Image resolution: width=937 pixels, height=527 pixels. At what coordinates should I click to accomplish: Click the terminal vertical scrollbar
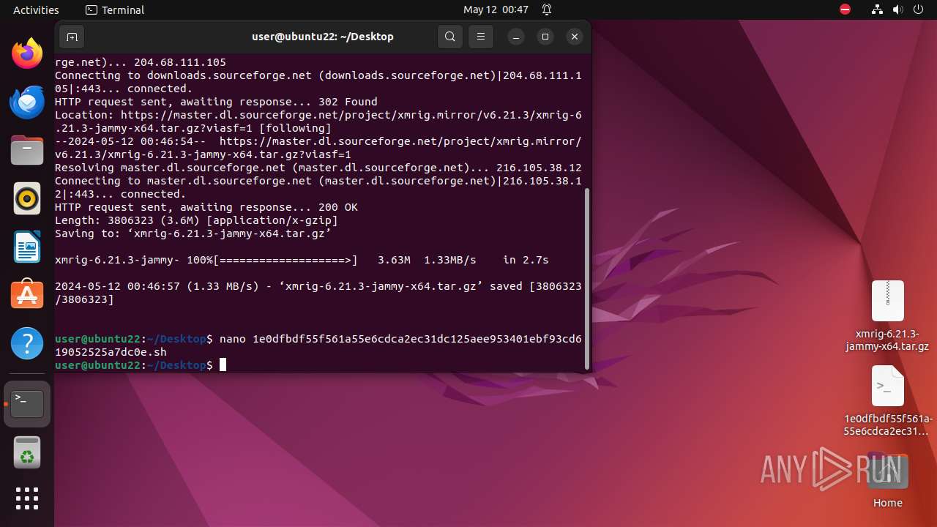tap(586, 278)
